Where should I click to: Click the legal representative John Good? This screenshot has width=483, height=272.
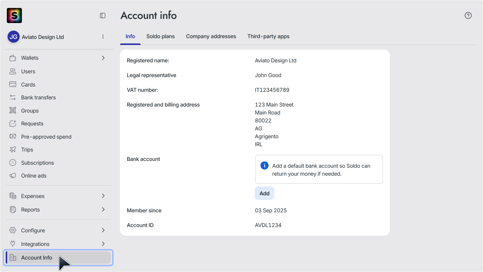click(x=268, y=75)
